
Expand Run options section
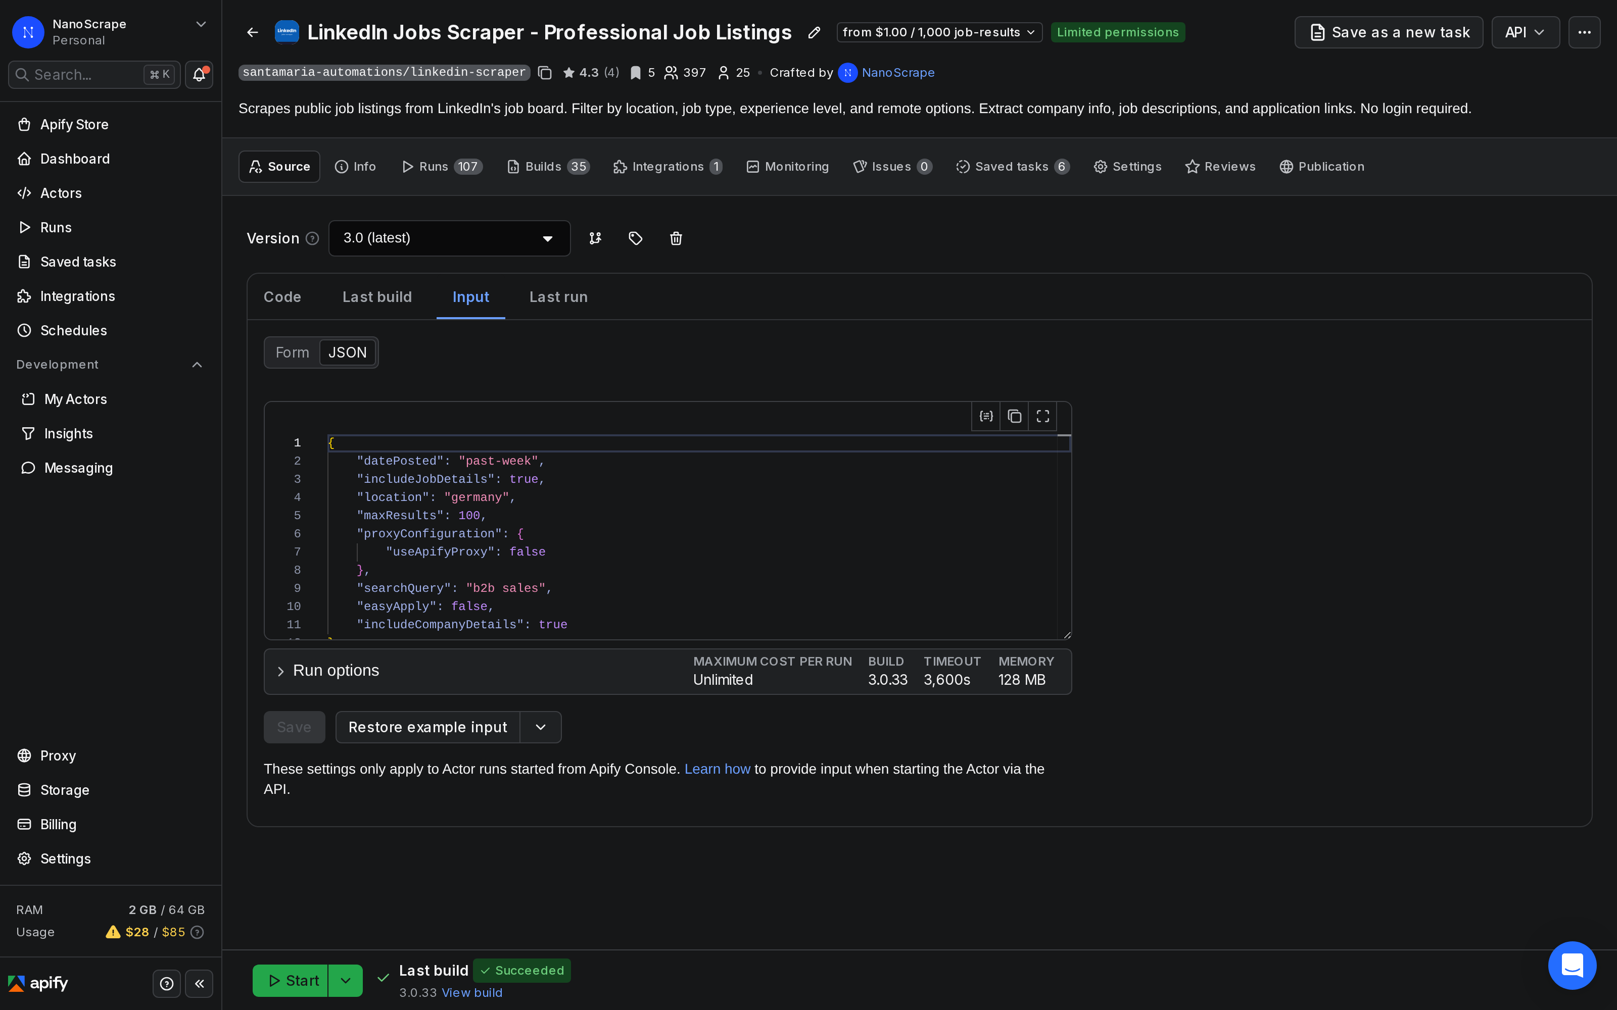pos(668,671)
